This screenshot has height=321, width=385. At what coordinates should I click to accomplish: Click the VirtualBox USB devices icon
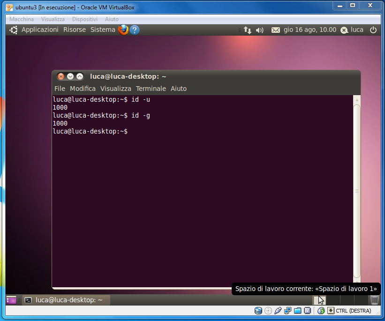278,311
